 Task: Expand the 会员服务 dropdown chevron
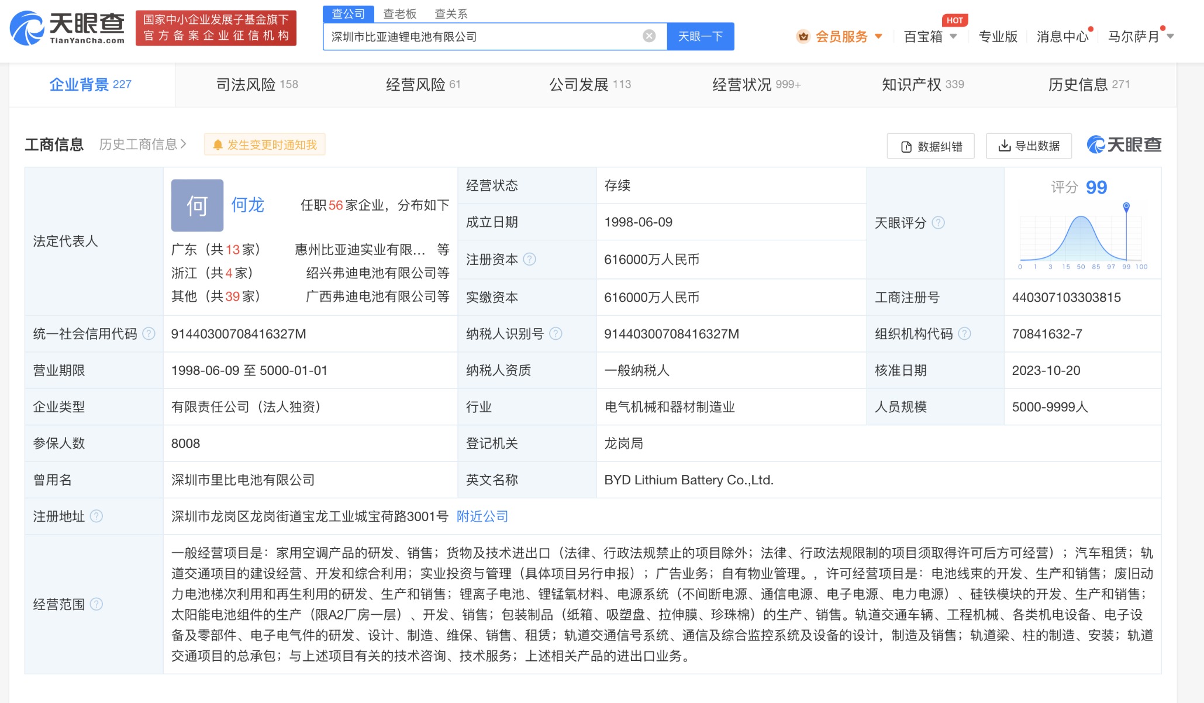[x=878, y=36]
